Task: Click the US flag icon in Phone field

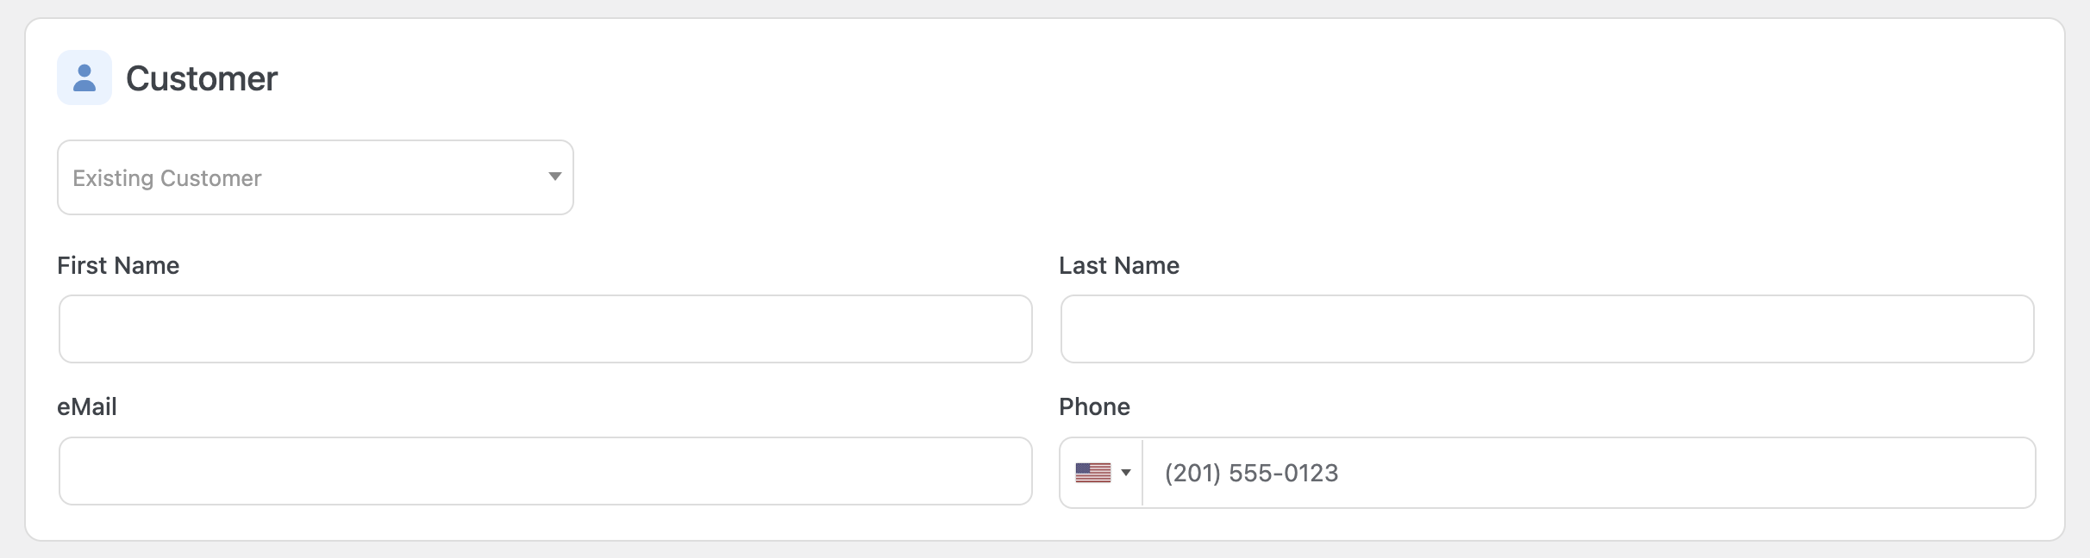Action: tap(1093, 472)
